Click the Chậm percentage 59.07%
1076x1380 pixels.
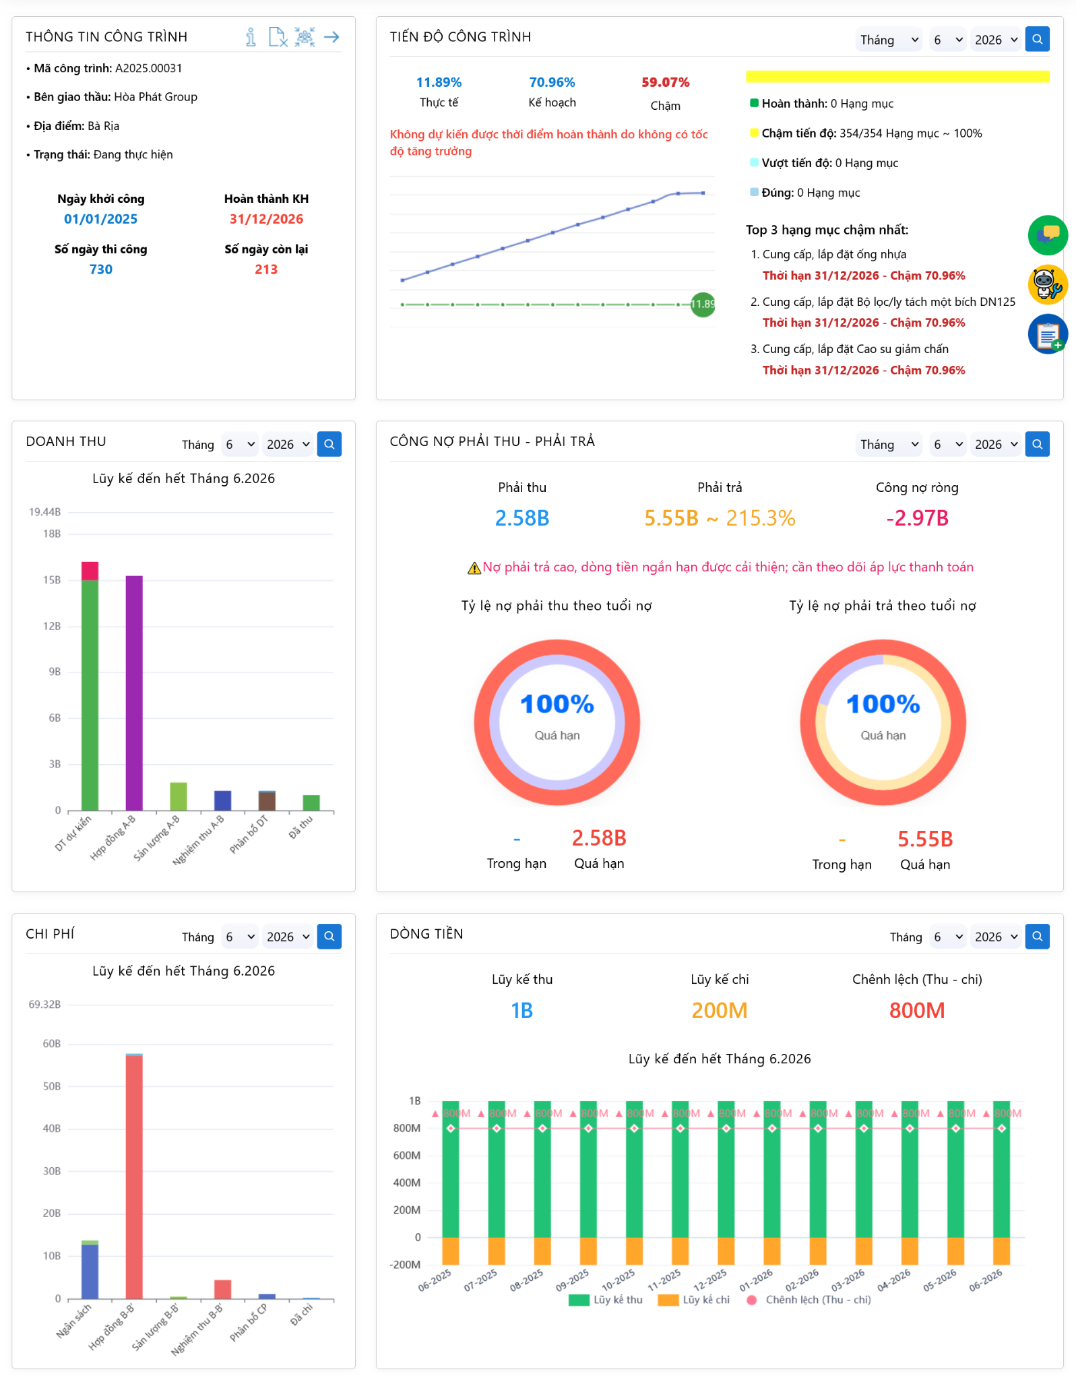pos(665,82)
